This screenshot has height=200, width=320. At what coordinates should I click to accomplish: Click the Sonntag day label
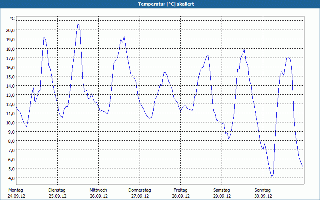coord(263,190)
